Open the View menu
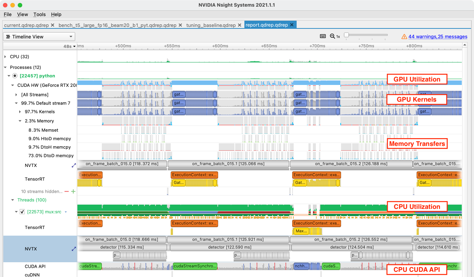Screen dimensions: 474x277 23,14
